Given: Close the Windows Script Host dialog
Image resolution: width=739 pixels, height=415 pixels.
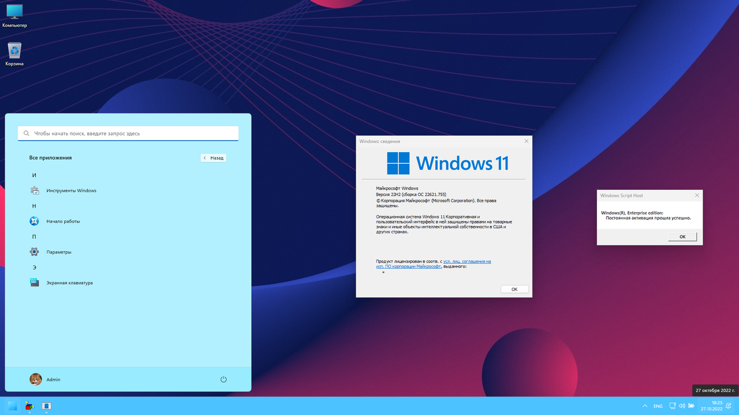Looking at the screenshot, I should (x=696, y=195).
